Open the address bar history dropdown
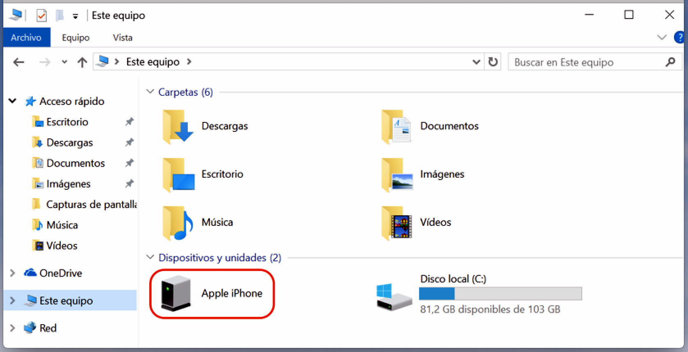Image resolution: width=688 pixels, height=352 pixels. (476, 62)
